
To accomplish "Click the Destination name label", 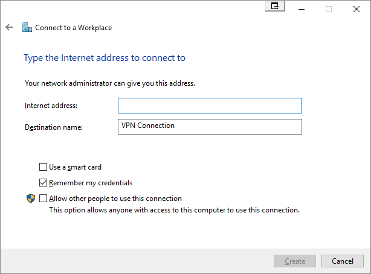I will tap(54, 127).
